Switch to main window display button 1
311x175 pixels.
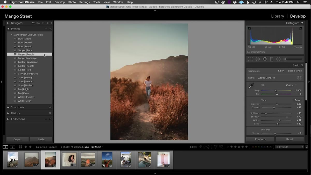coord(5,147)
